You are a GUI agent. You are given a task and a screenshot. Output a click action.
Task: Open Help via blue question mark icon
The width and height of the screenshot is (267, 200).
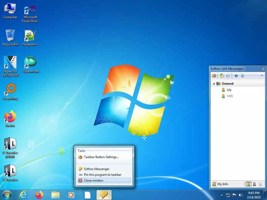point(236,76)
